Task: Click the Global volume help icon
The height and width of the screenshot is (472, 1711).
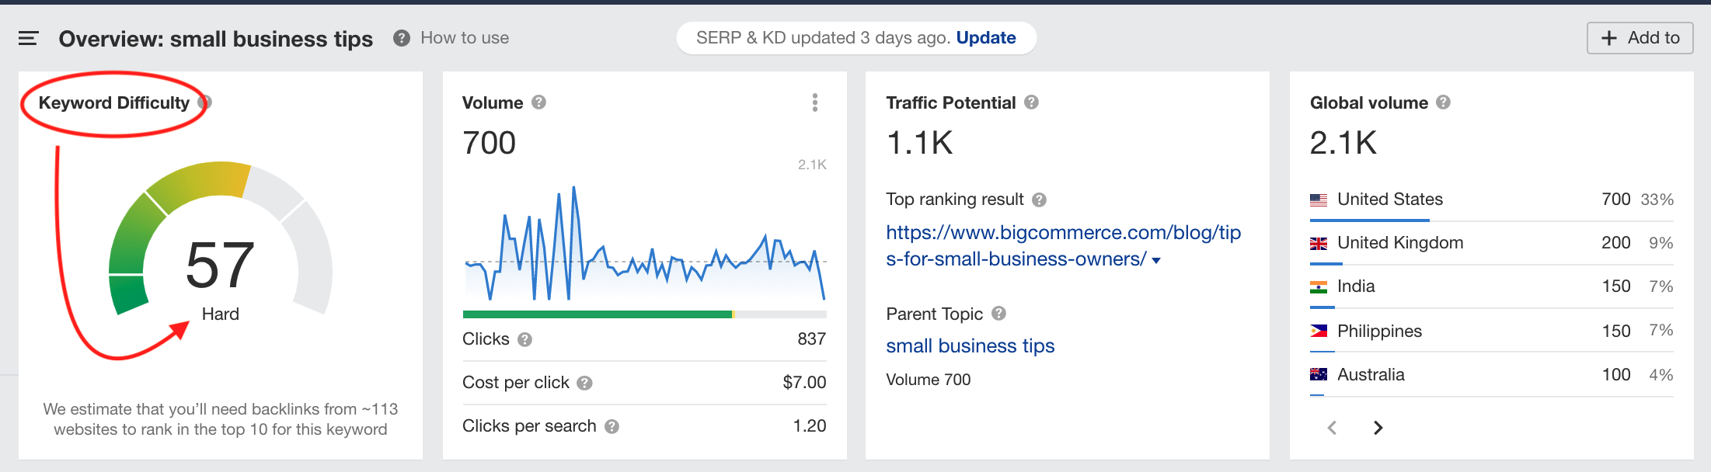Action: 1444,102
